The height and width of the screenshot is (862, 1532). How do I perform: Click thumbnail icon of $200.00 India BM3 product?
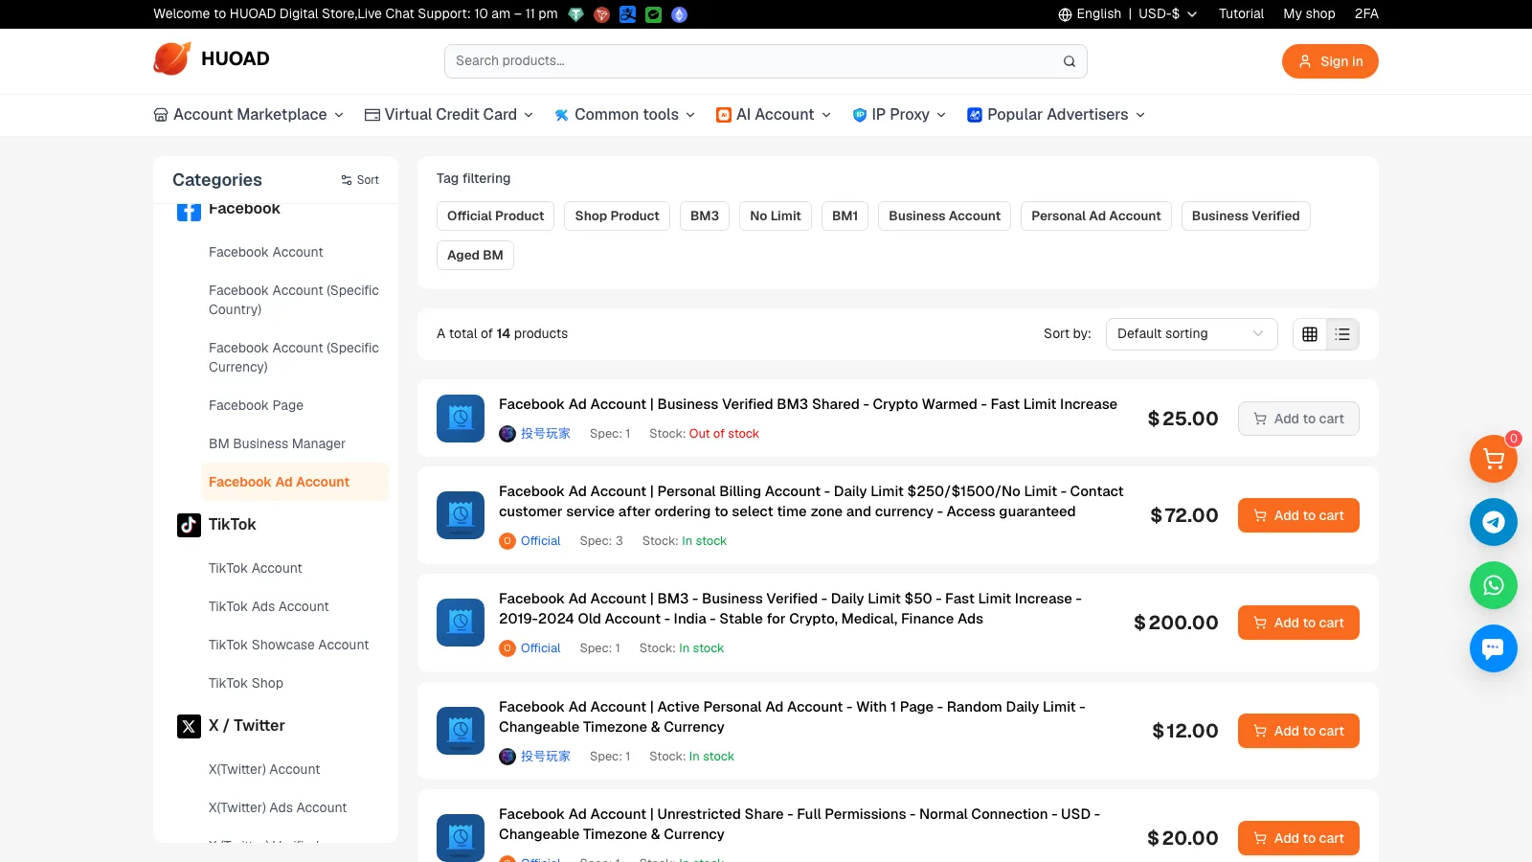point(461,623)
